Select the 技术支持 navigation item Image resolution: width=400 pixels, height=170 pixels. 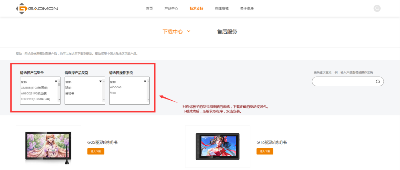pos(196,8)
